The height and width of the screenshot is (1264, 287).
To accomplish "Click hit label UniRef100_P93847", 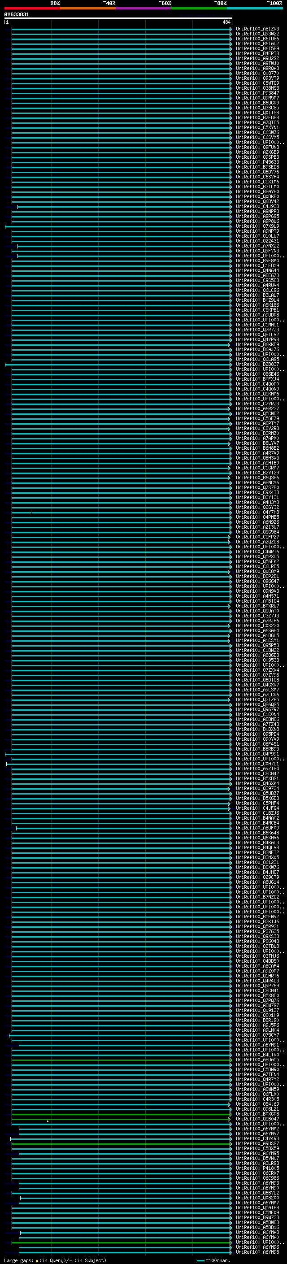I will tap(257, 93).
